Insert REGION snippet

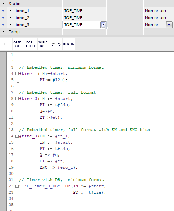click(69, 44)
